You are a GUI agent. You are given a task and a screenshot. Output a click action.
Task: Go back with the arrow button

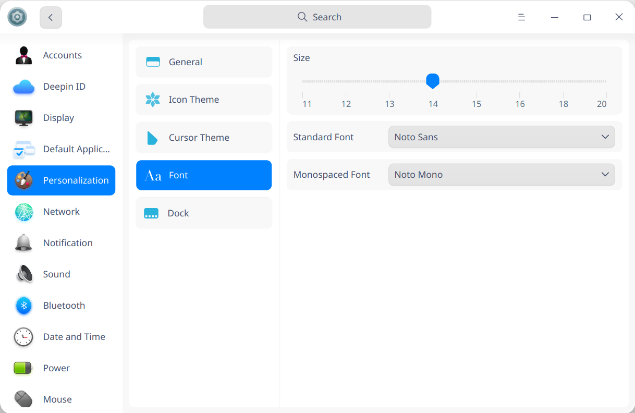coord(51,17)
